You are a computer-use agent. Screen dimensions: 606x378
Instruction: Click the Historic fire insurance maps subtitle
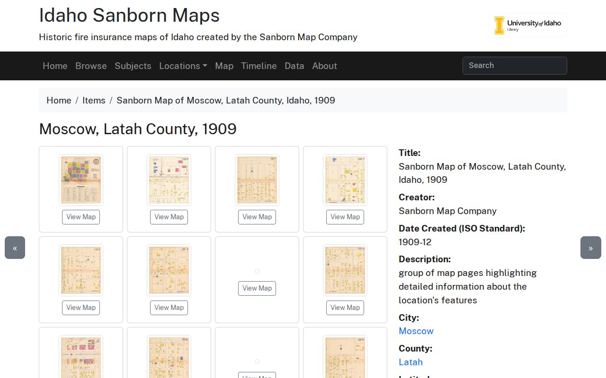pos(198,37)
